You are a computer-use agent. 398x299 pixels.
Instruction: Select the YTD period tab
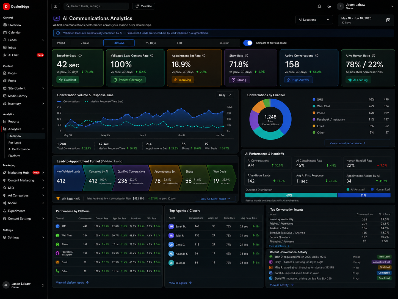(x=179, y=43)
